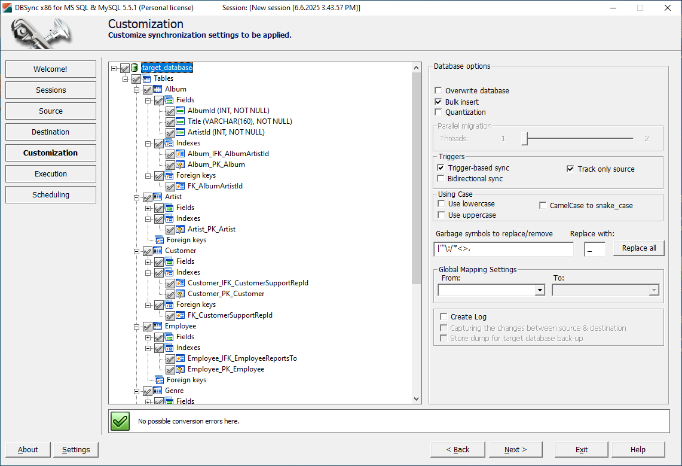Click the foreign key icon for FK_AlbumArtistId
This screenshot has height=466, width=682.
point(181,186)
